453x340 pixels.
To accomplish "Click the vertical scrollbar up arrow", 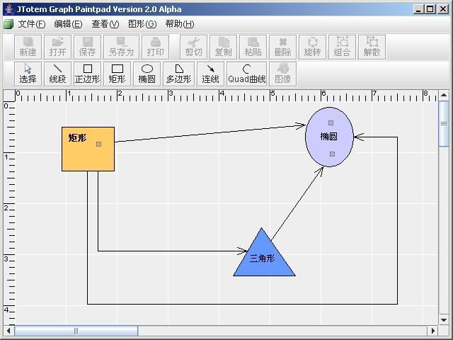I will (444, 95).
